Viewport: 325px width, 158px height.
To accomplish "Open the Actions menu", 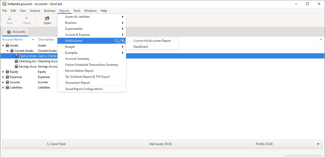I will 35,11.
